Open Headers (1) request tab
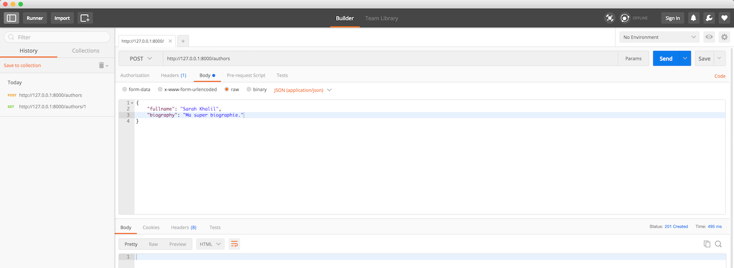 pos(173,76)
